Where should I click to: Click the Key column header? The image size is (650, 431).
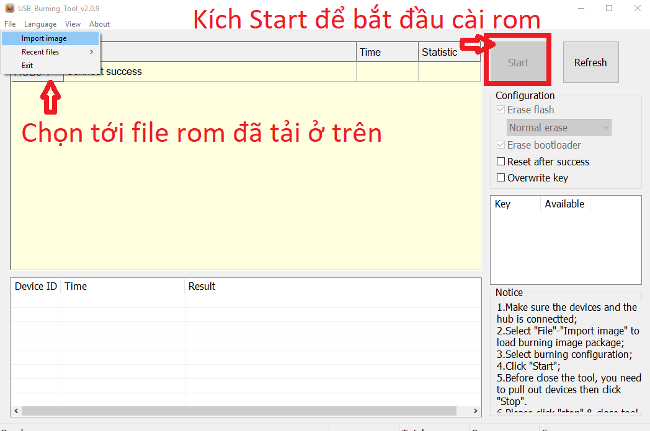click(x=515, y=204)
